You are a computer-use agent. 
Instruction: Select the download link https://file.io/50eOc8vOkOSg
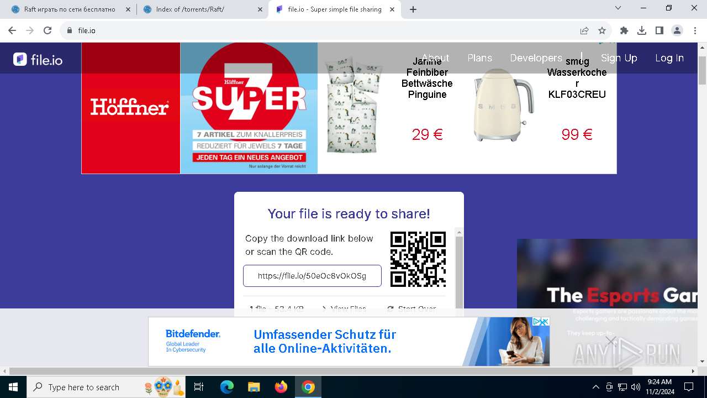[x=312, y=276]
